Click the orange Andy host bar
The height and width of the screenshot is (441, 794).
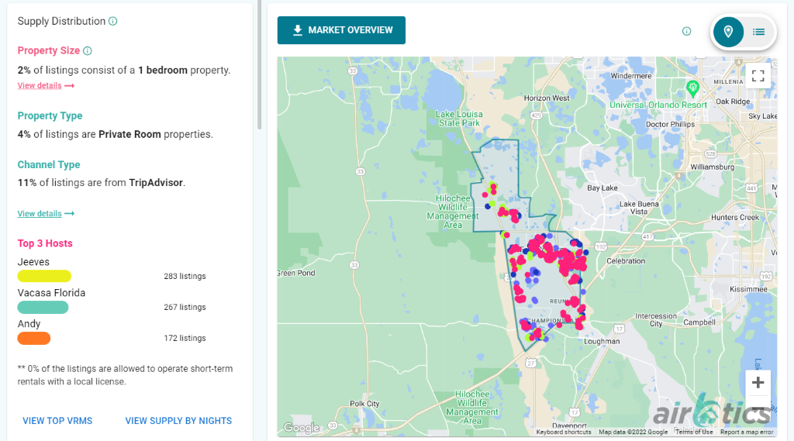pyautogui.click(x=34, y=338)
